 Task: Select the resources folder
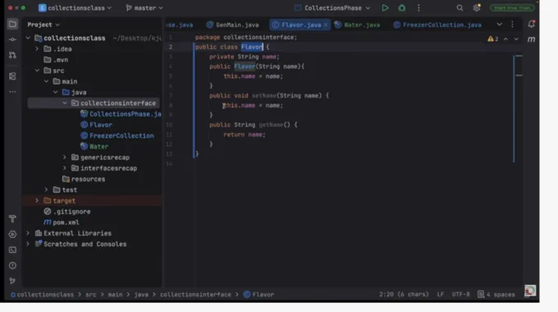click(x=84, y=179)
